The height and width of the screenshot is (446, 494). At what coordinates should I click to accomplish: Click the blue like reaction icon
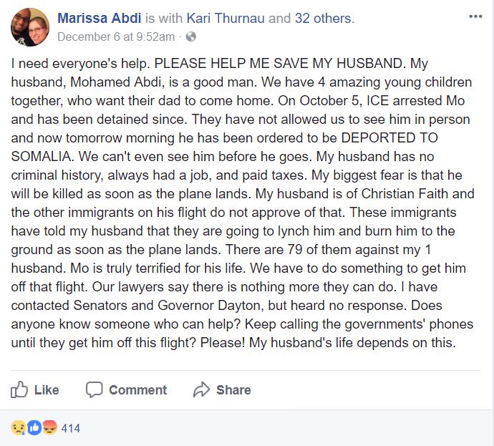click(x=34, y=428)
